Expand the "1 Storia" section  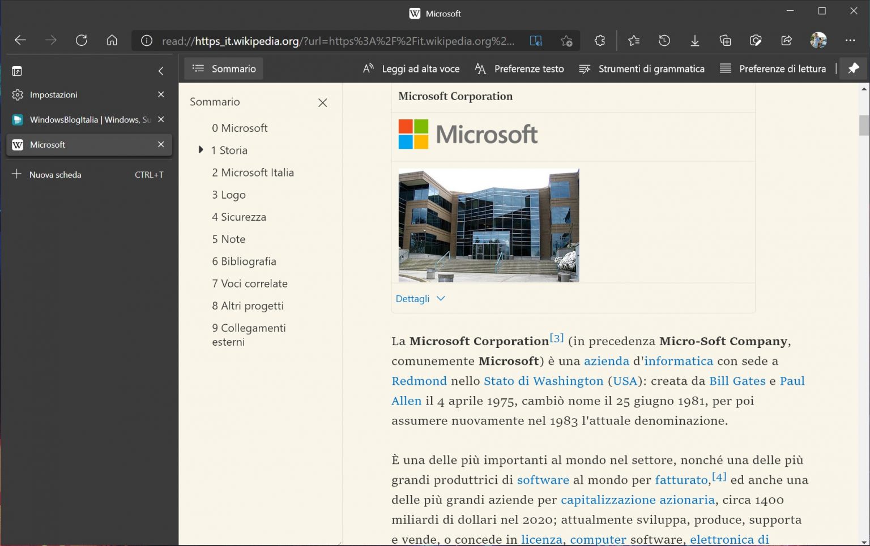pyautogui.click(x=201, y=149)
